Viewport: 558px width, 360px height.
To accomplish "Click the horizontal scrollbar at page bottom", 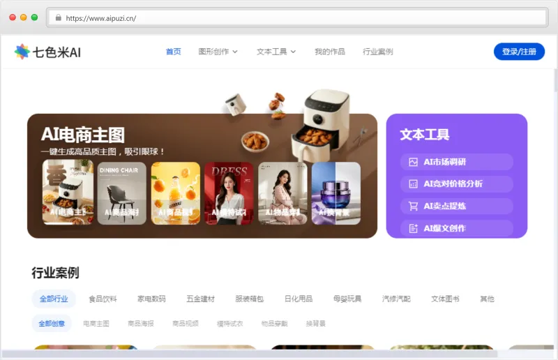I will [249, 354].
